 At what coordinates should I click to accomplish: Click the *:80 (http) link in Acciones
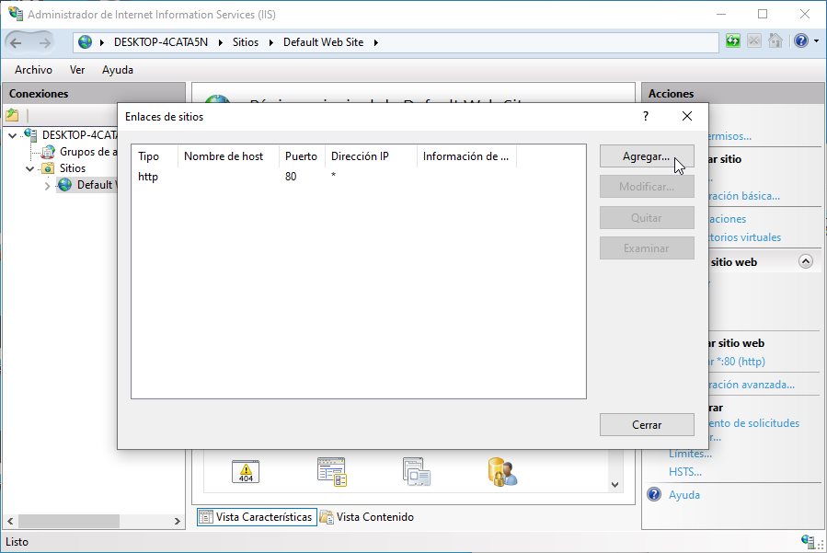tap(737, 362)
